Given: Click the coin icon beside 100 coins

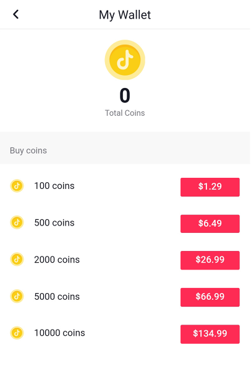Looking at the screenshot, I should coord(17,186).
